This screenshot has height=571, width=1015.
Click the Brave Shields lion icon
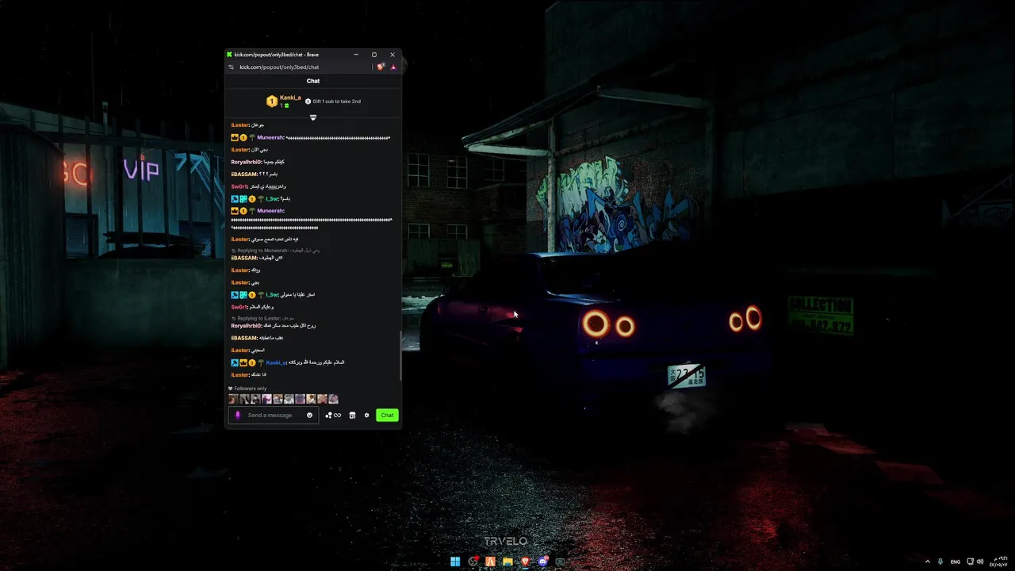381,67
